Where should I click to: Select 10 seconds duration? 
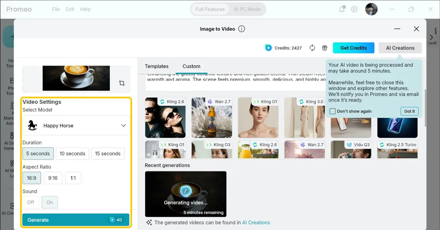pyautogui.click(x=73, y=153)
